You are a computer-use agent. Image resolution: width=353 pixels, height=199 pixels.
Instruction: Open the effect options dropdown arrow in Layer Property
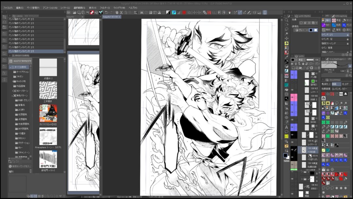(316, 23)
